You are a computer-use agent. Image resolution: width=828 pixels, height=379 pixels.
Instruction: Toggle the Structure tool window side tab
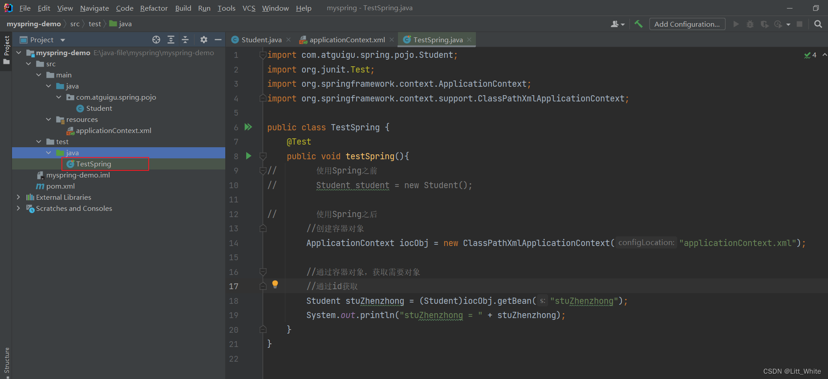7,360
